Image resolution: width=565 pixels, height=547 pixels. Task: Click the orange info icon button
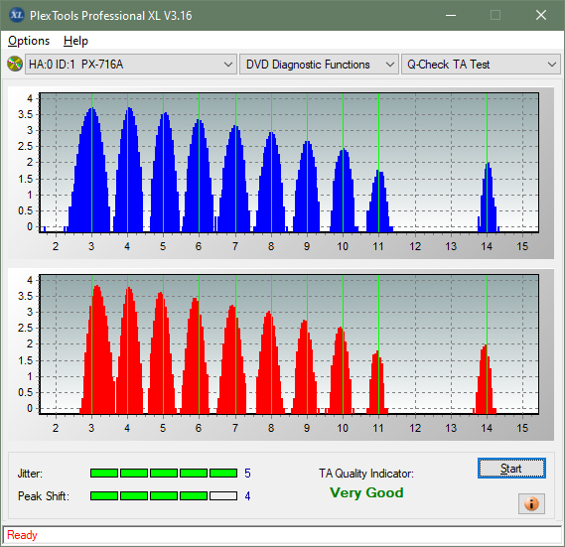tap(531, 503)
